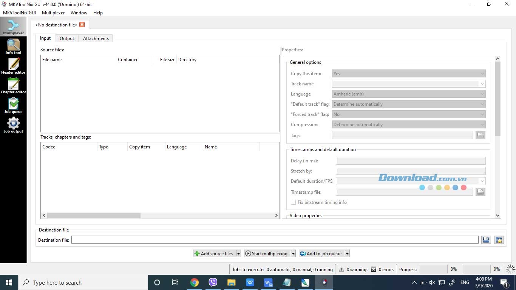Open the Job queue panel
This screenshot has height=290, width=516.
(x=13, y=105)
